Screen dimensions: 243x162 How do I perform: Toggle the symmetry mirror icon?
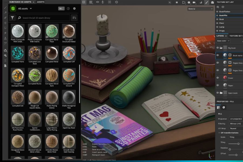(97, 2)
